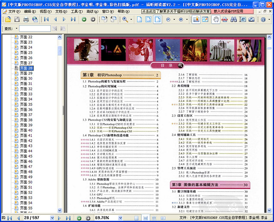Click the 查找 search input field
274x222 pixels.
[35, 29]
